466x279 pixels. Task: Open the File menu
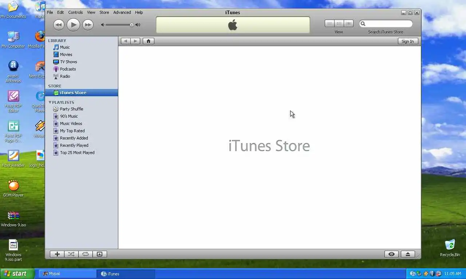click(50, 12)
